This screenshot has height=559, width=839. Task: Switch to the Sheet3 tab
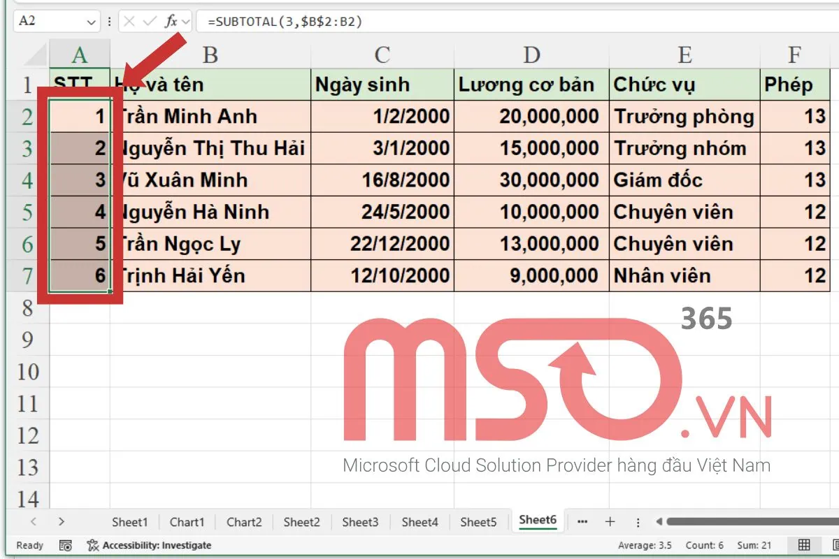pos(360,521)
